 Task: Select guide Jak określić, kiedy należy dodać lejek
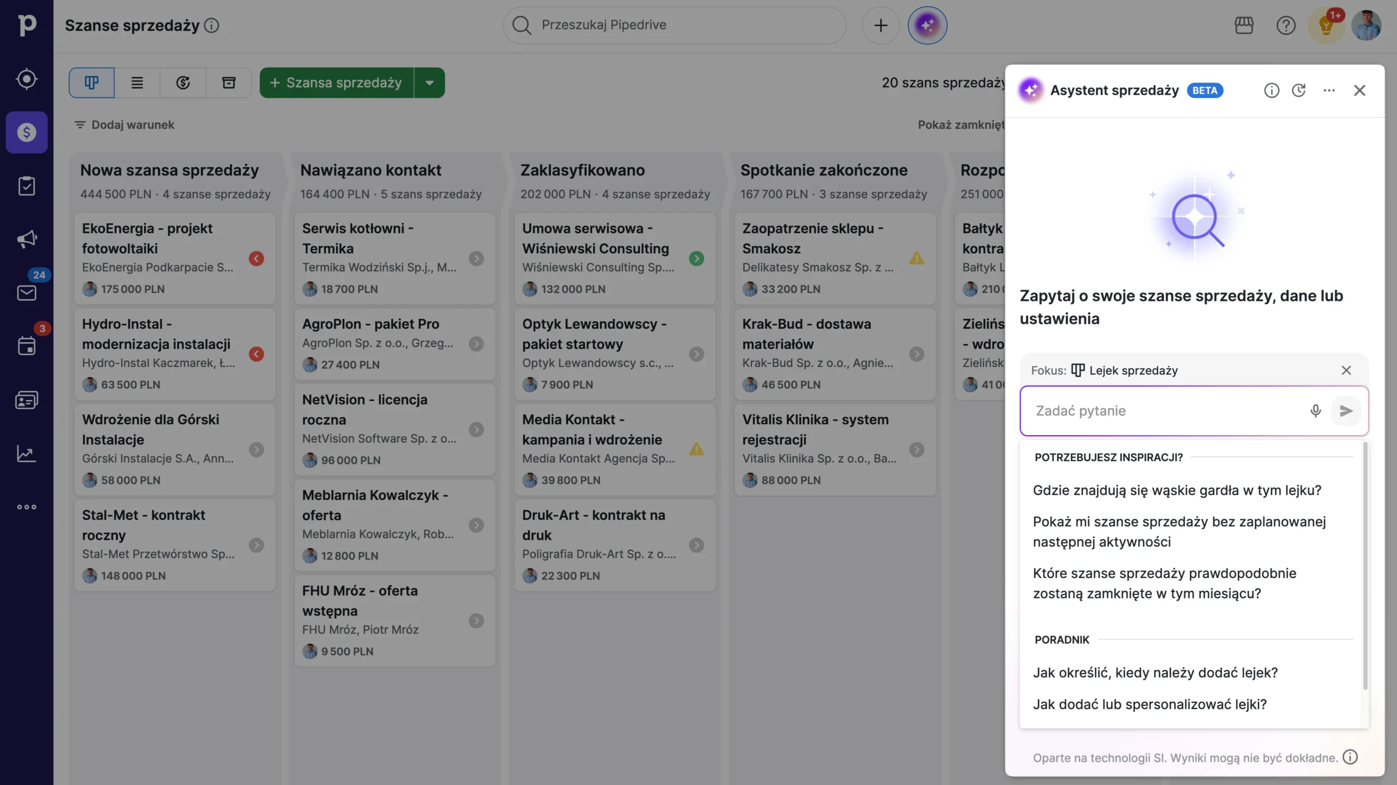(x=1155, y=673)
